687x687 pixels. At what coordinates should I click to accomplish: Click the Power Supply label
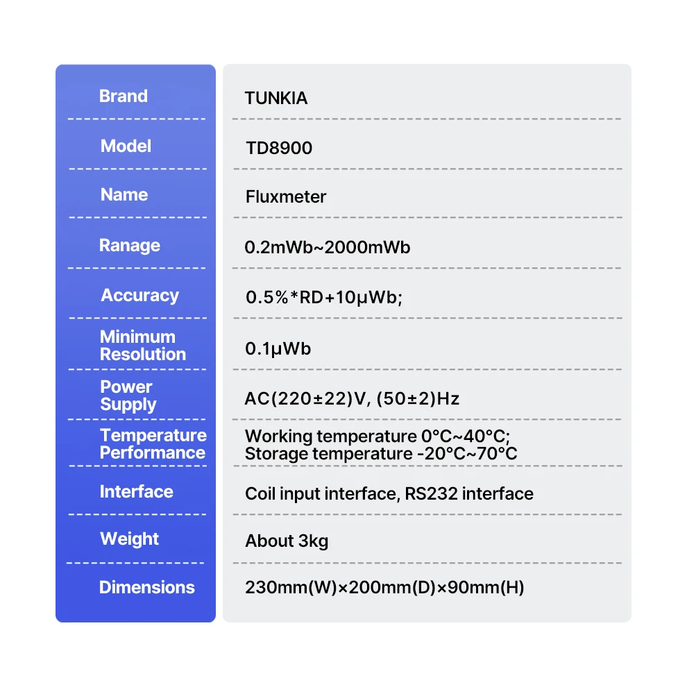click(128, 396)
